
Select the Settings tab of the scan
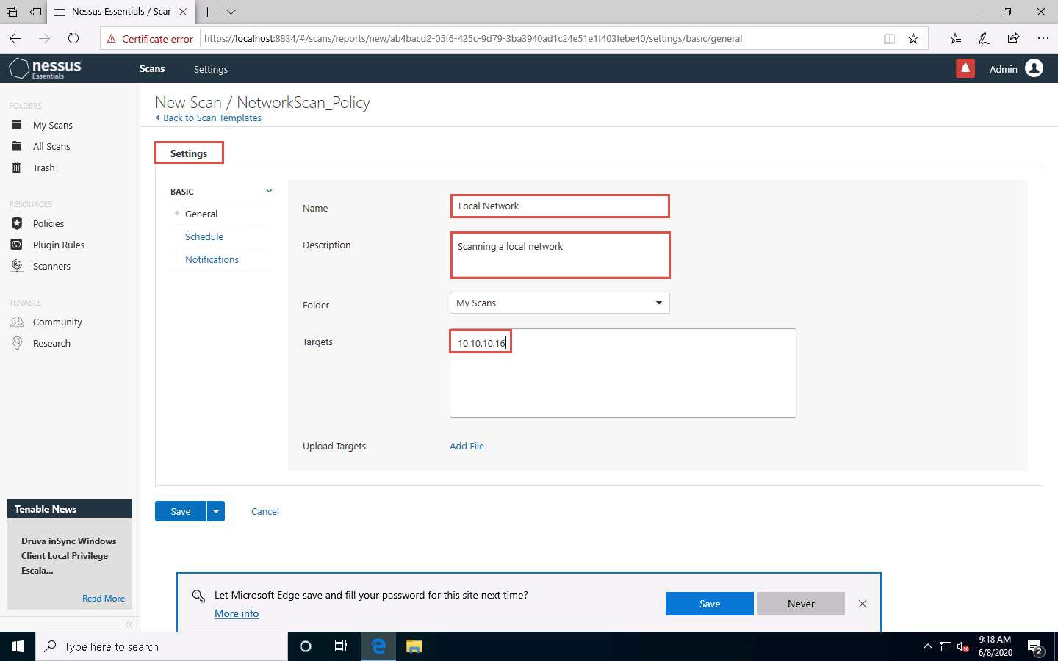click(189, 153)
